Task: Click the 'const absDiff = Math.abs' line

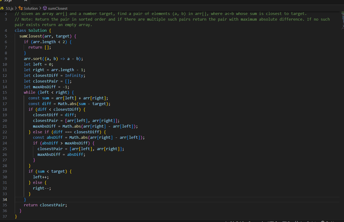Action: pyautogui.click(x=89, y=137)
